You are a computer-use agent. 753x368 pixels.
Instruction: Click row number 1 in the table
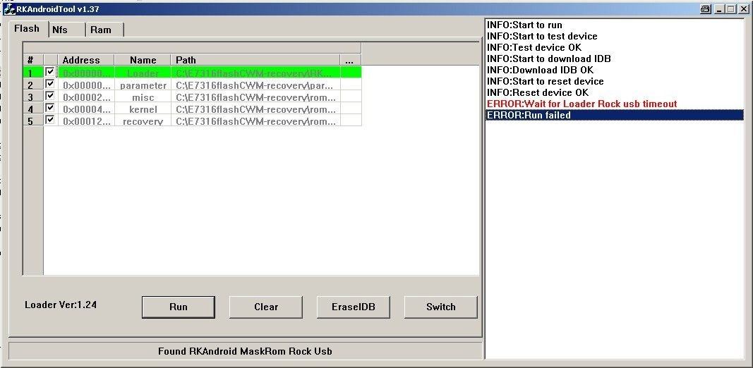point(33,73)
